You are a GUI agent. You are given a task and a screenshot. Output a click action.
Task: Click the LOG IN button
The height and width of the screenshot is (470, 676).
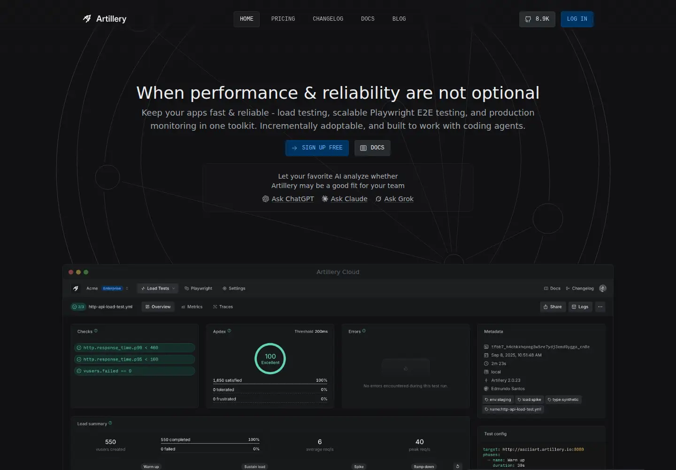pos(577,19)
